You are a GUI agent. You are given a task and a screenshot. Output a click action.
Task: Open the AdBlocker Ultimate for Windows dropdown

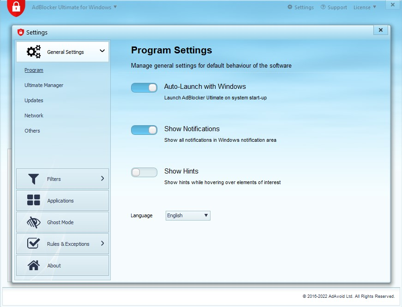(x=74, y=7)
